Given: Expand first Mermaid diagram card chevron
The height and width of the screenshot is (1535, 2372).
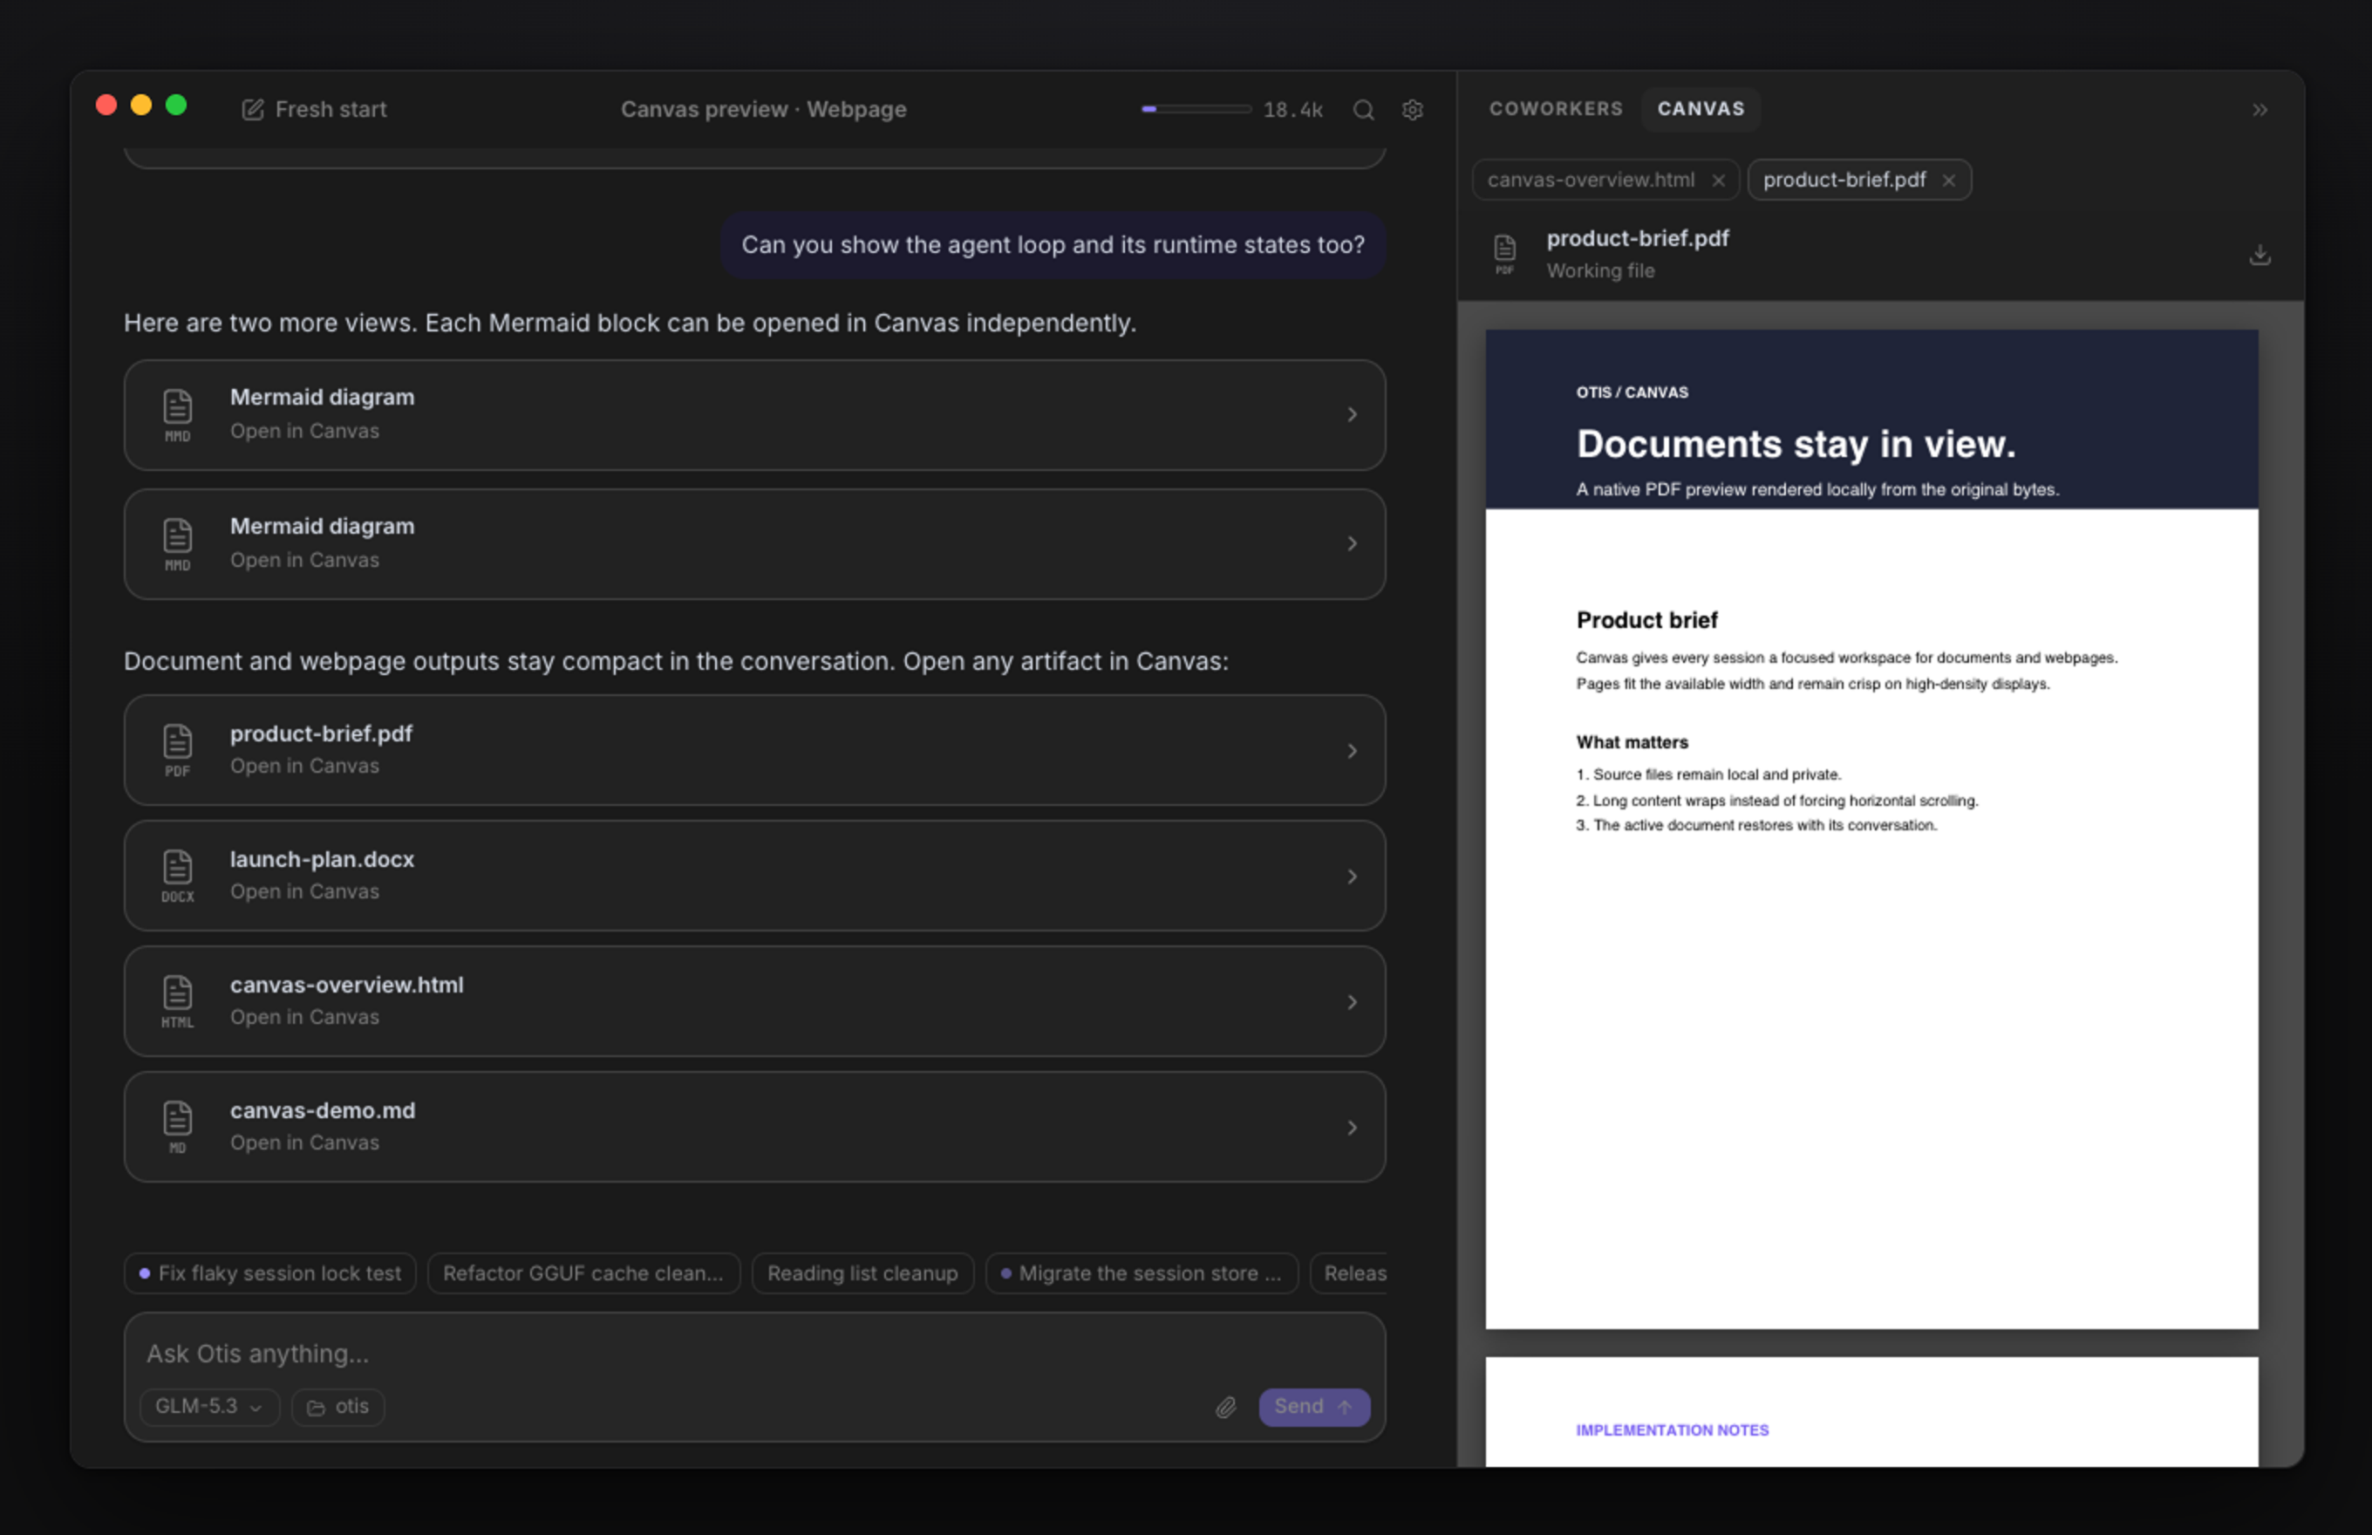Looking at the screenshot, I should click(1353, 414).
